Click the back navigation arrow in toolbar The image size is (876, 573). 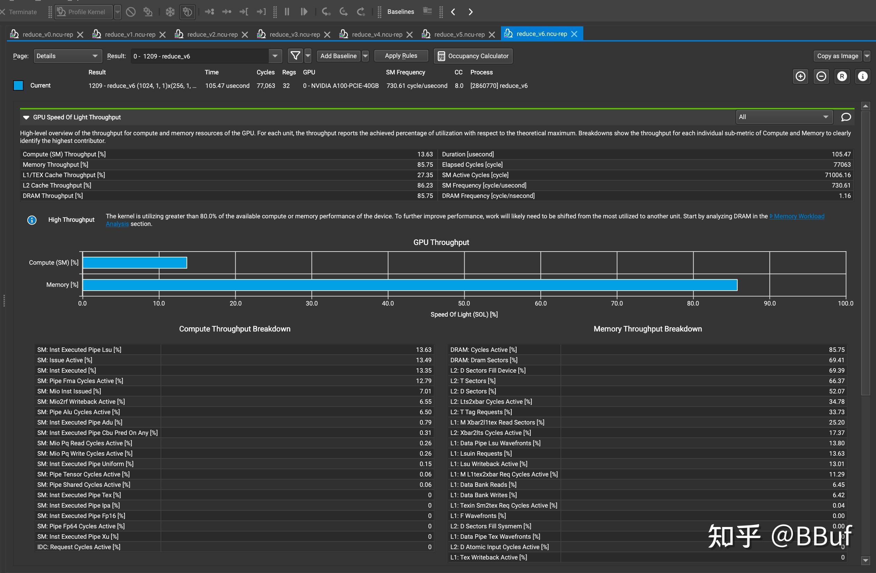453,12
